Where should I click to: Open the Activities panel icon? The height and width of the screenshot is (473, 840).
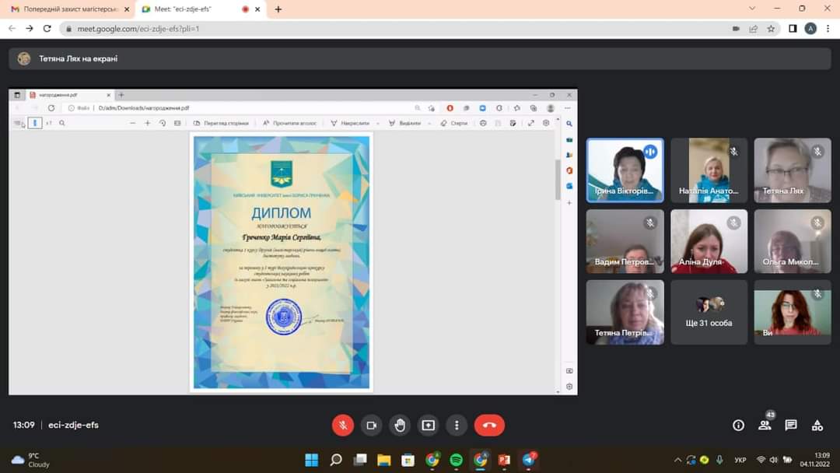tap(817, 425)
